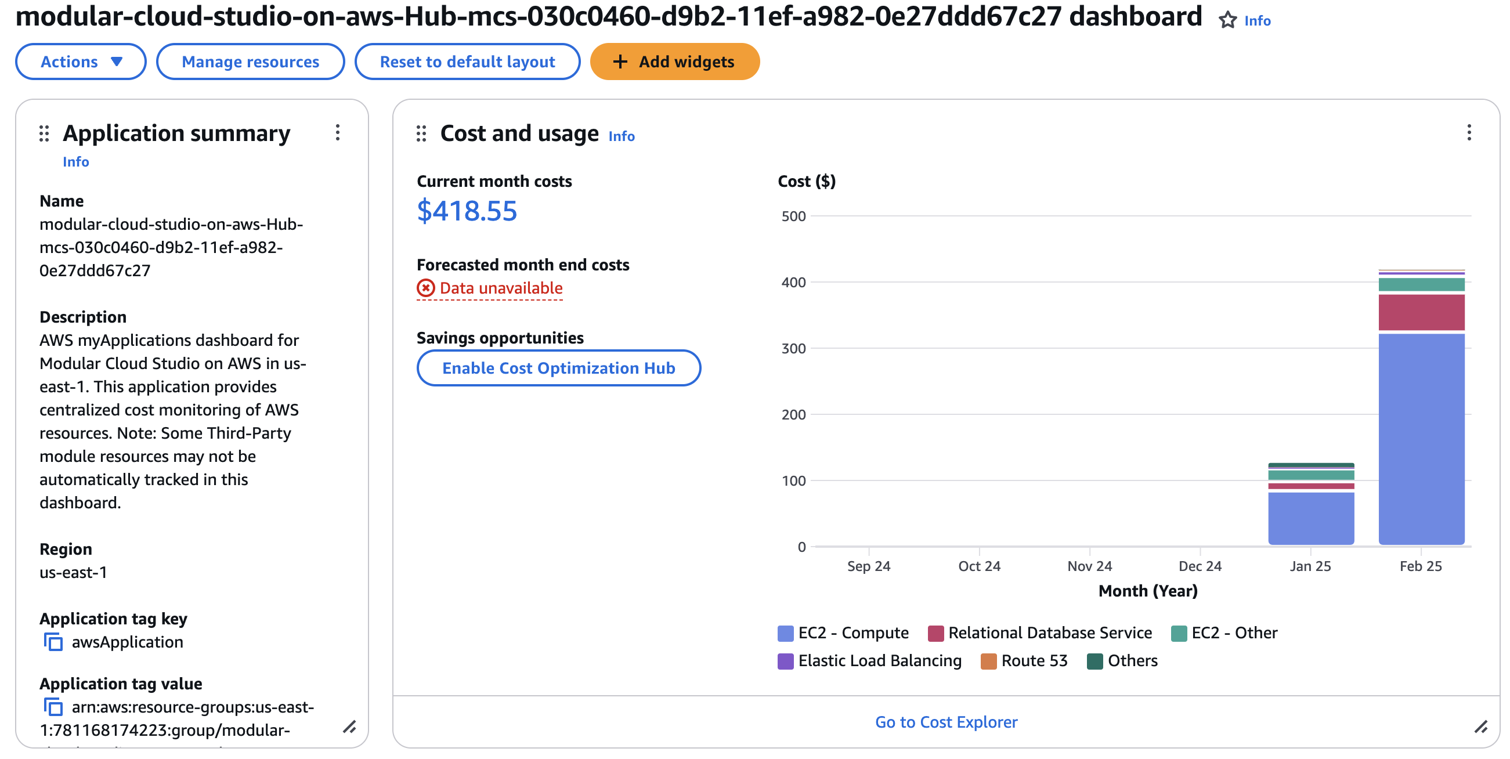Click the Cost and usage resize handle
This screenshot has height=759, width=1510.
1480,727
